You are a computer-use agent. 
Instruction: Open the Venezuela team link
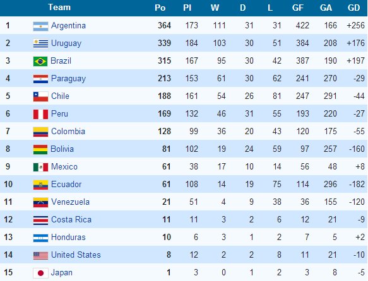click(70, 202)
